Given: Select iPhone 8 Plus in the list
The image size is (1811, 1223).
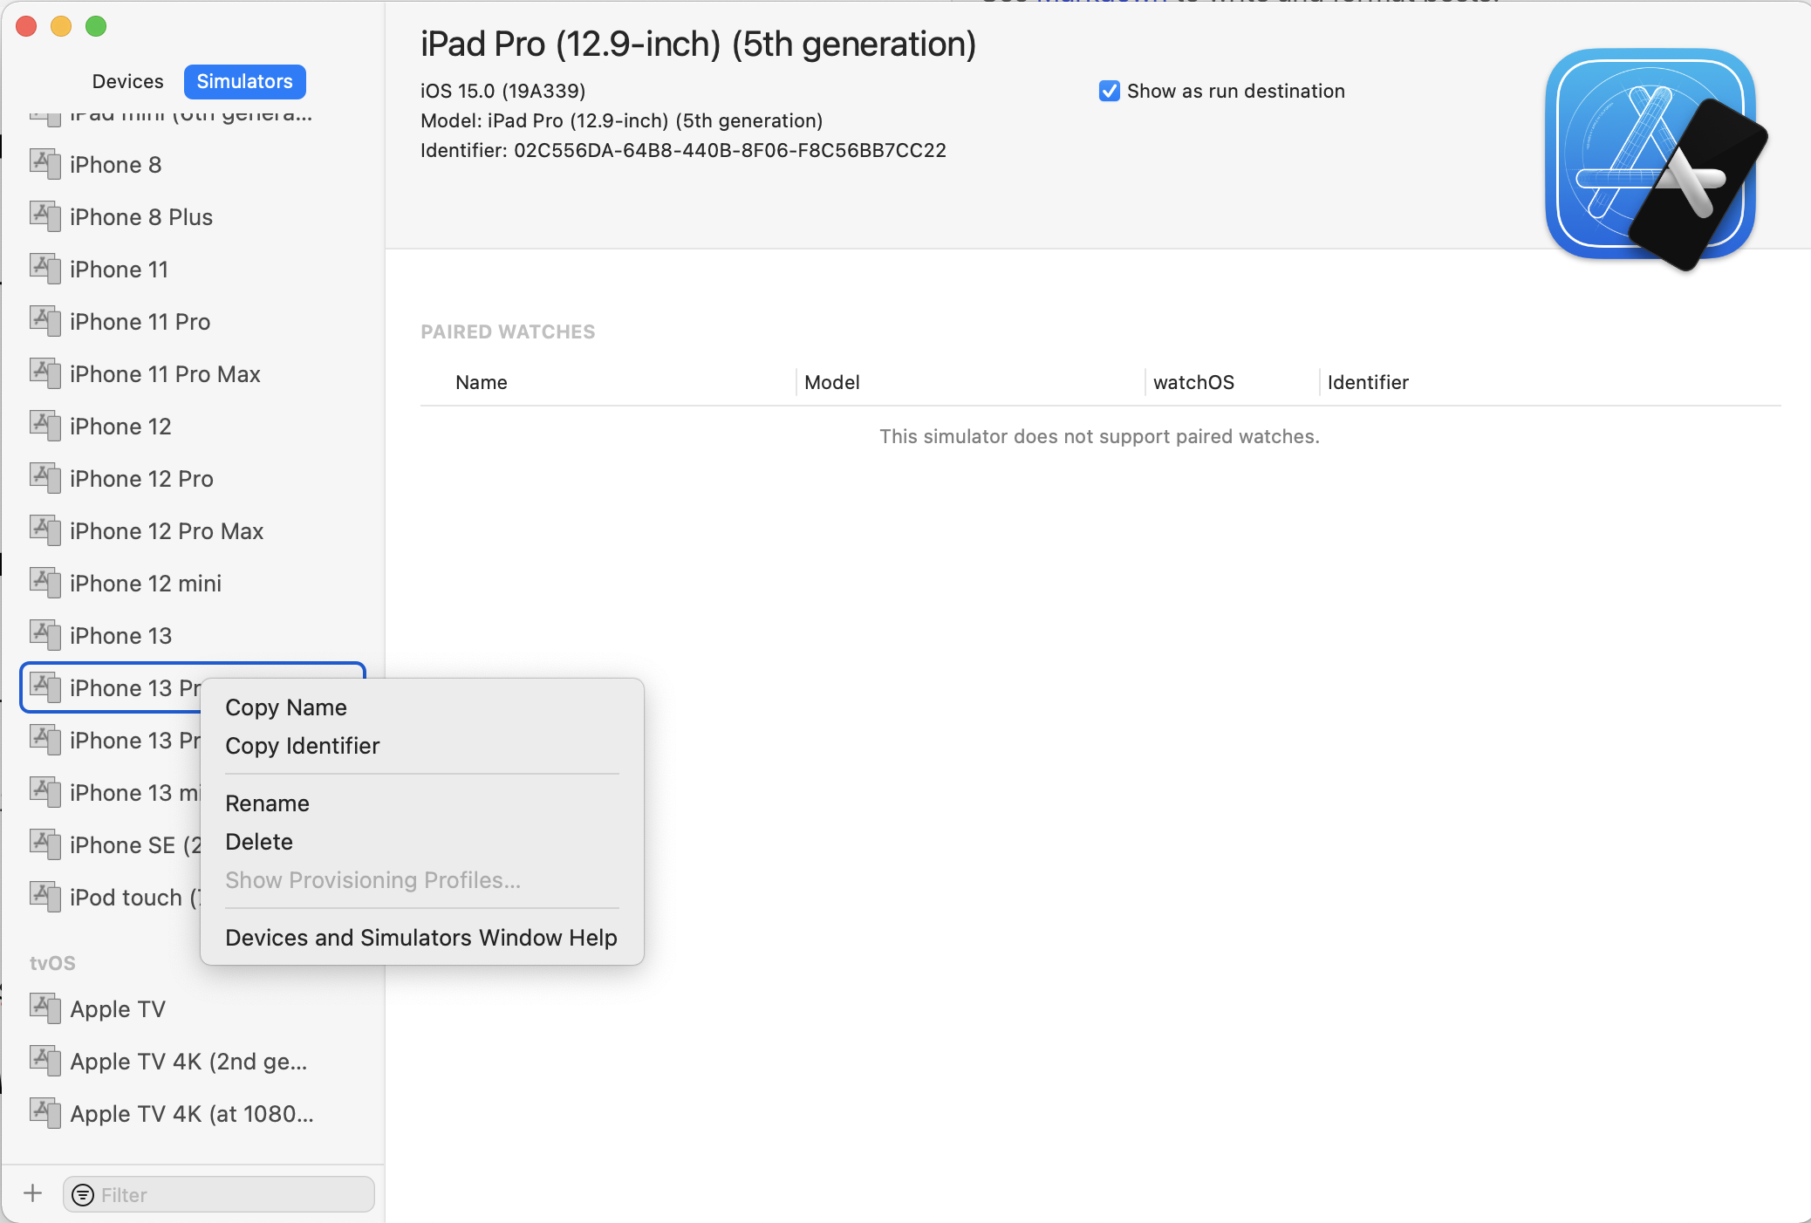Looking at the screenshot, I should 193,216.
